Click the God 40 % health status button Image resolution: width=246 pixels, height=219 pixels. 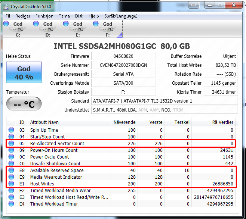[x=24, y=72]
